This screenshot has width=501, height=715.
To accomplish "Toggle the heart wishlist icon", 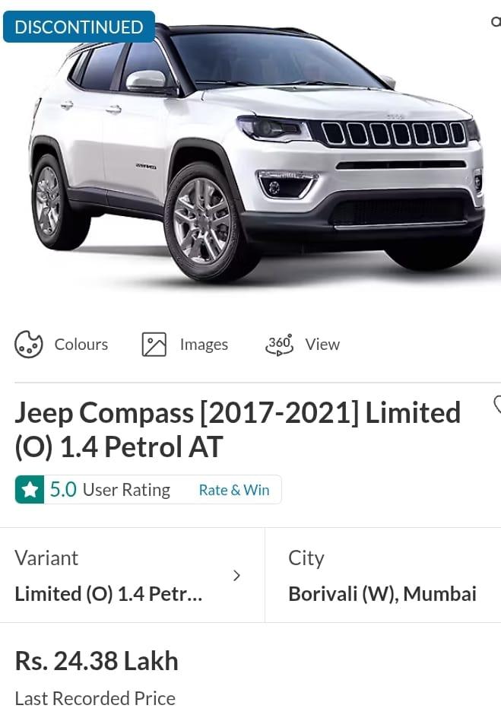I will (497, 404).
